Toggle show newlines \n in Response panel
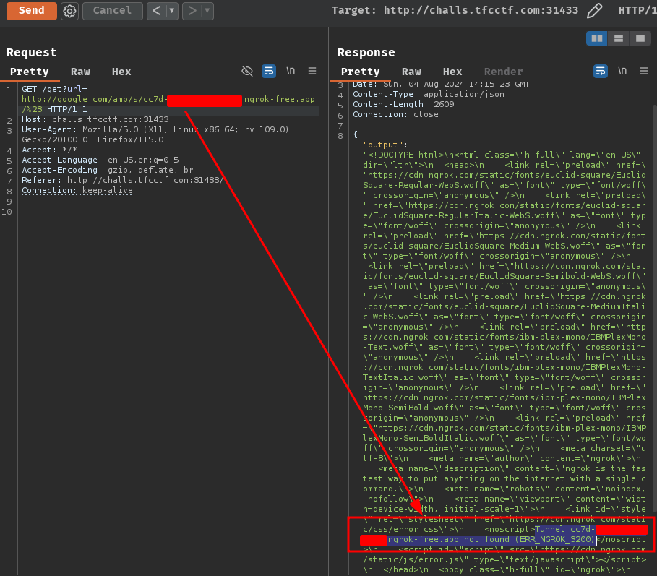The height and width of the screenshot is (576, 657). click(622, 71)
